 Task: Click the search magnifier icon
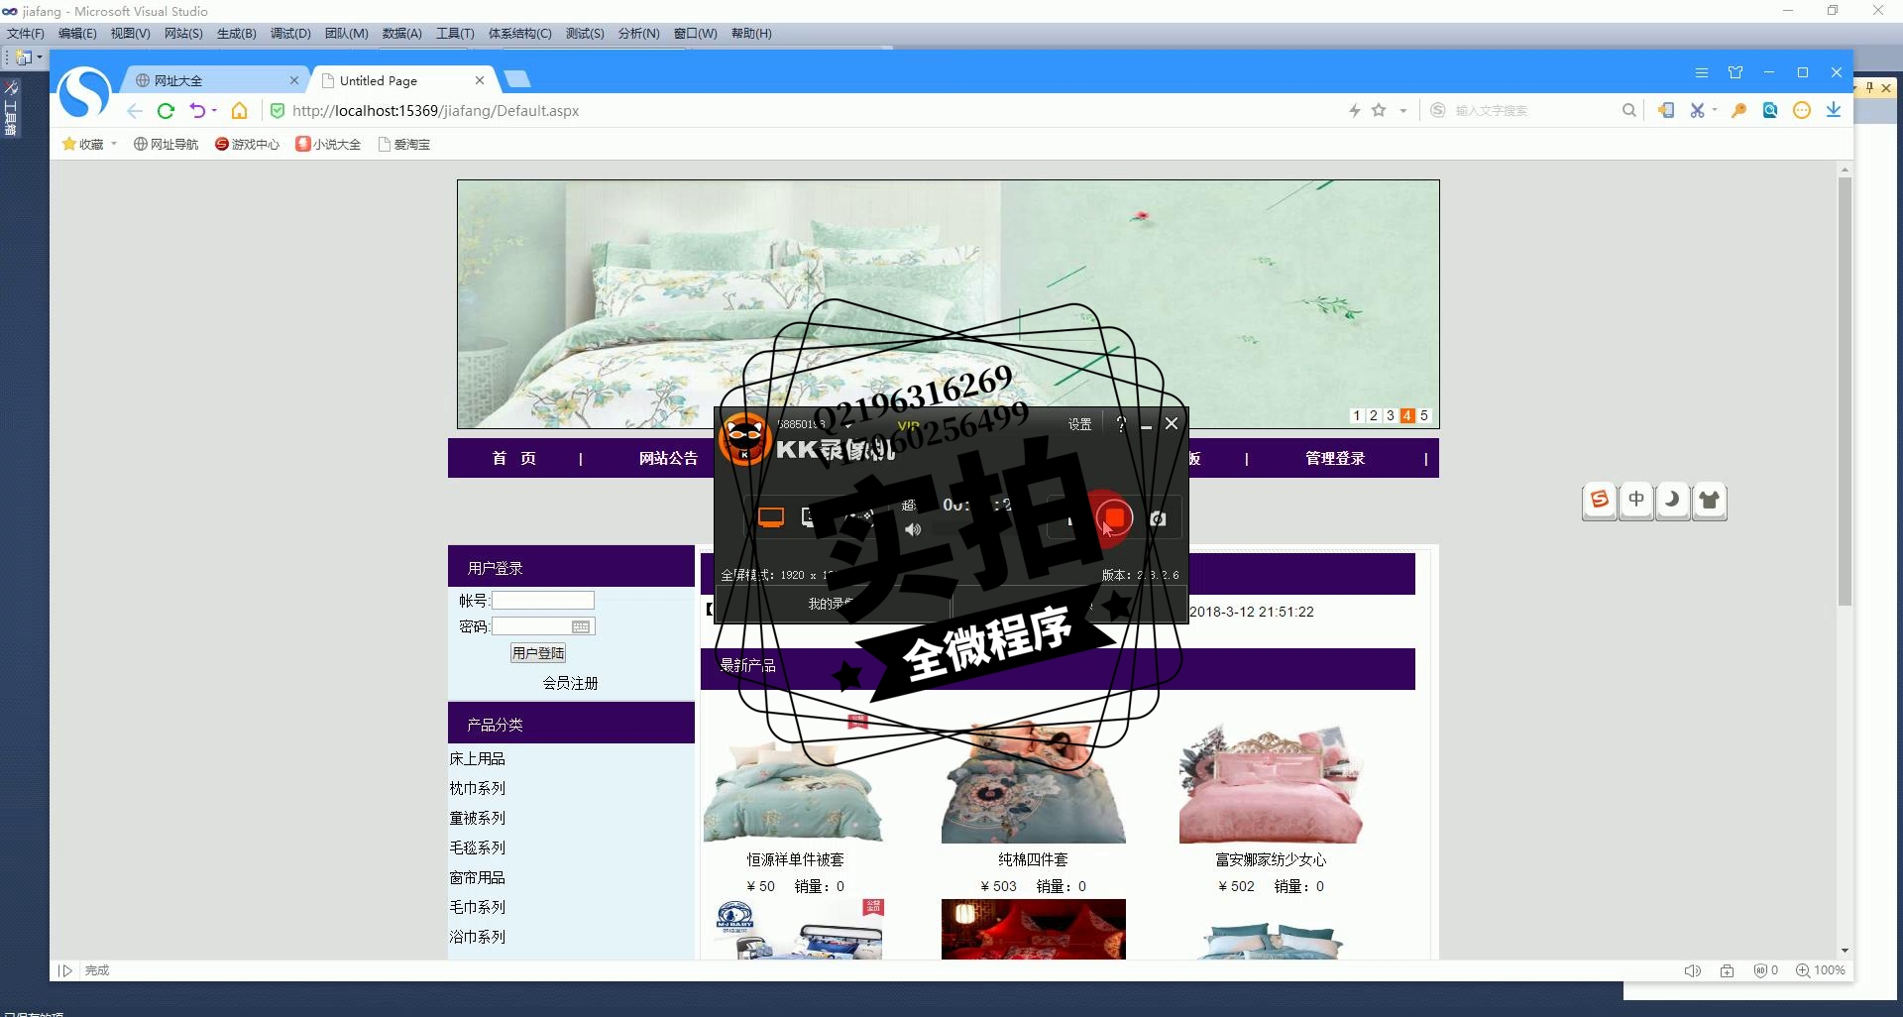pos(1628,110)
